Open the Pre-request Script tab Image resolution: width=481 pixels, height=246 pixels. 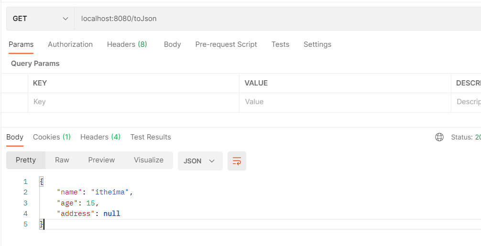226,44
